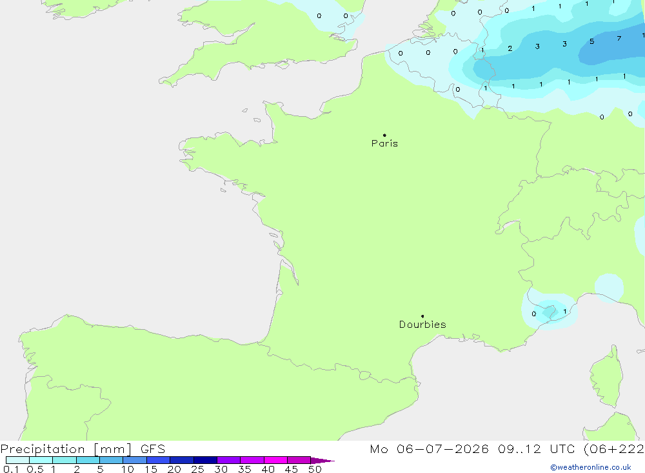Image resolution: width=645 pixels, height=473 pixels.
Task: Pick the 2–5 mm legend swatch
Action: coord(88,460)
